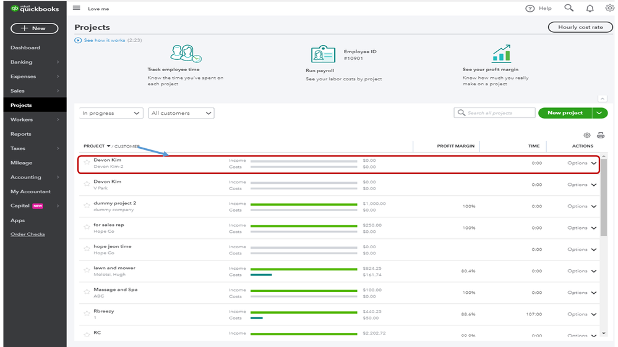Image resolution: width=618 pixels, height=347 pixels.
Task: Open the notifications bell
Action: click(x=590, y=8)
